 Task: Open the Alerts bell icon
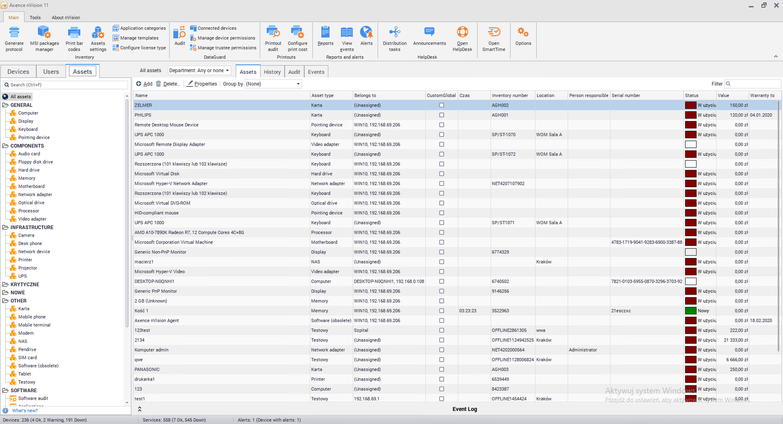[x=366, y=33]
